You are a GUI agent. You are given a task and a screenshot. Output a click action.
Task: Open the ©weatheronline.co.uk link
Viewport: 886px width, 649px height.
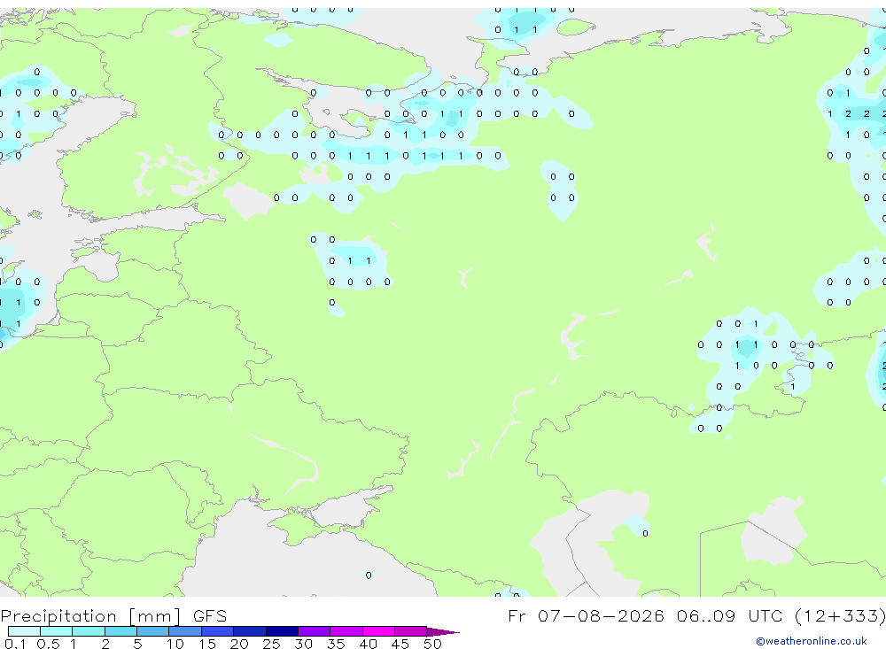(x=812, y=641)
